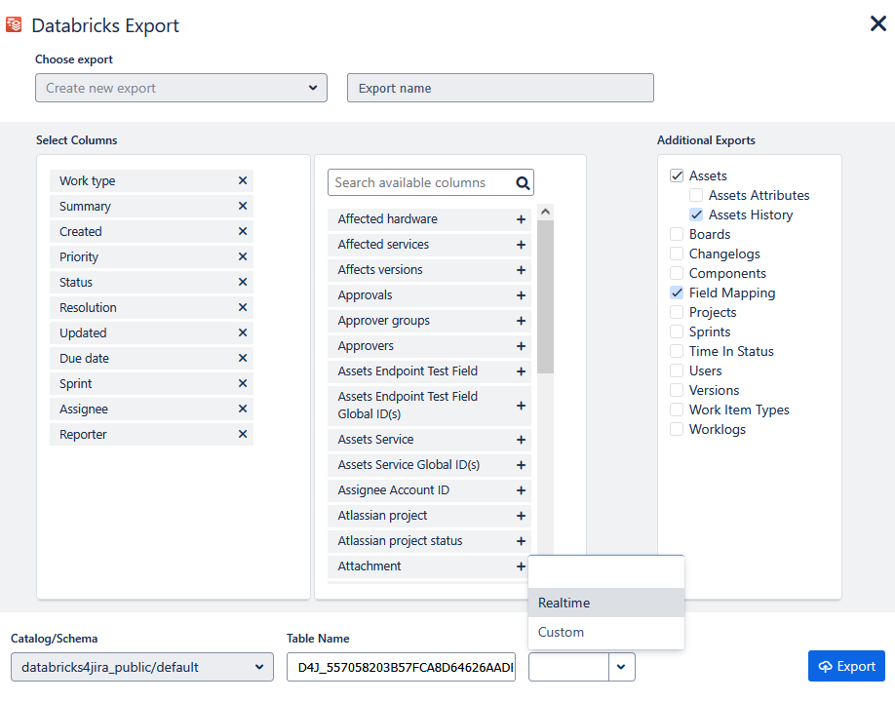Image resolution: width=895 pixels, height=702 pixels.
Task: Click the search magnifier icon
Action: click(x=522, y=182)
